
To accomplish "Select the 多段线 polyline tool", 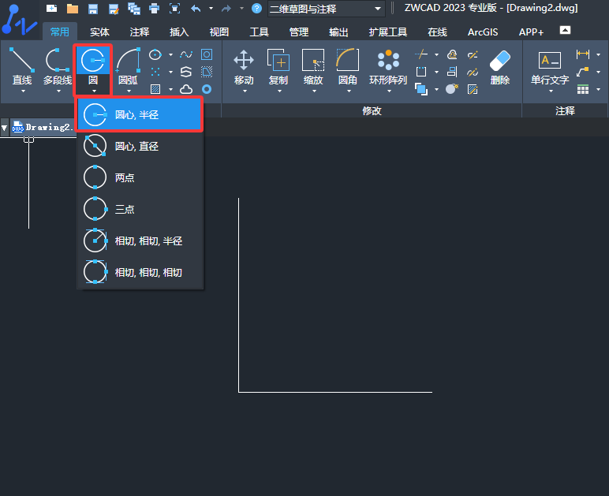I will 58,66.
